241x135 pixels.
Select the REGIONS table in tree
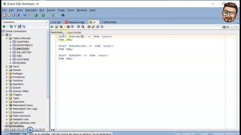(21, 63)
